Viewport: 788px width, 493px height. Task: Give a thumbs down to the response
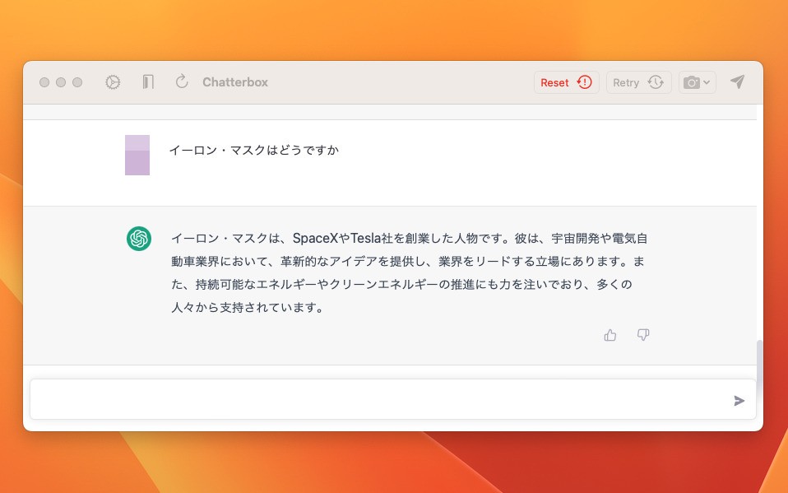(x=642, y=335)
